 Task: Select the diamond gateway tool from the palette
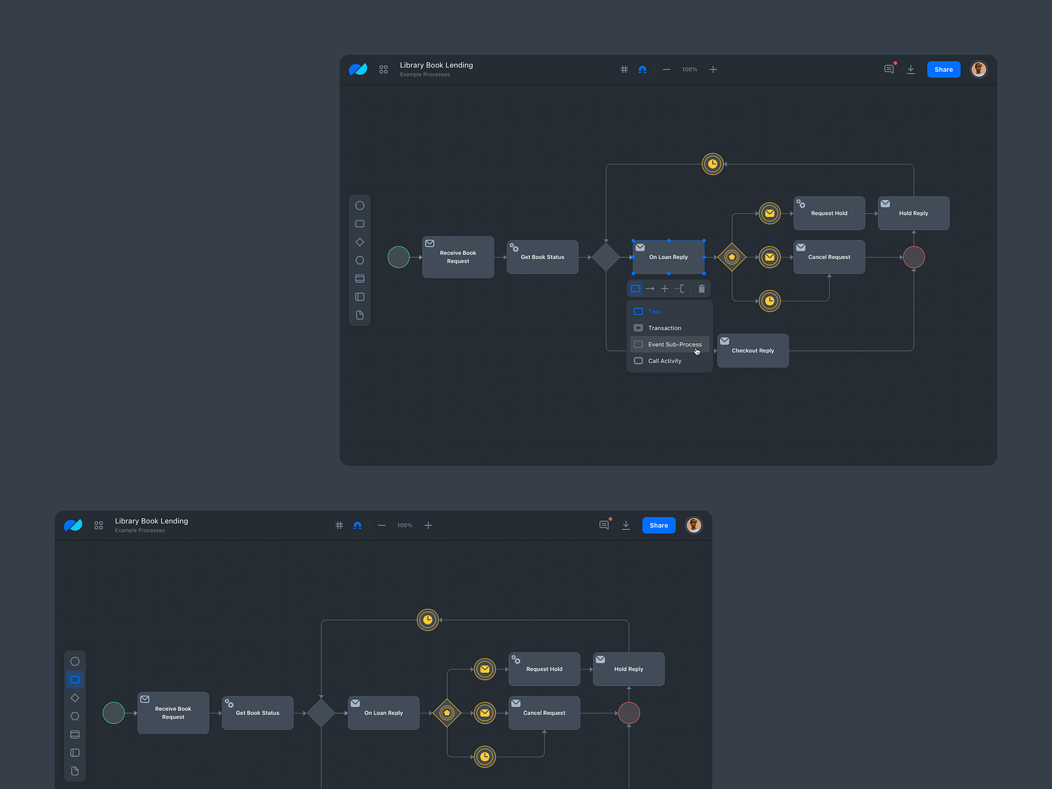pyautogui.click(x=360, y=242)
